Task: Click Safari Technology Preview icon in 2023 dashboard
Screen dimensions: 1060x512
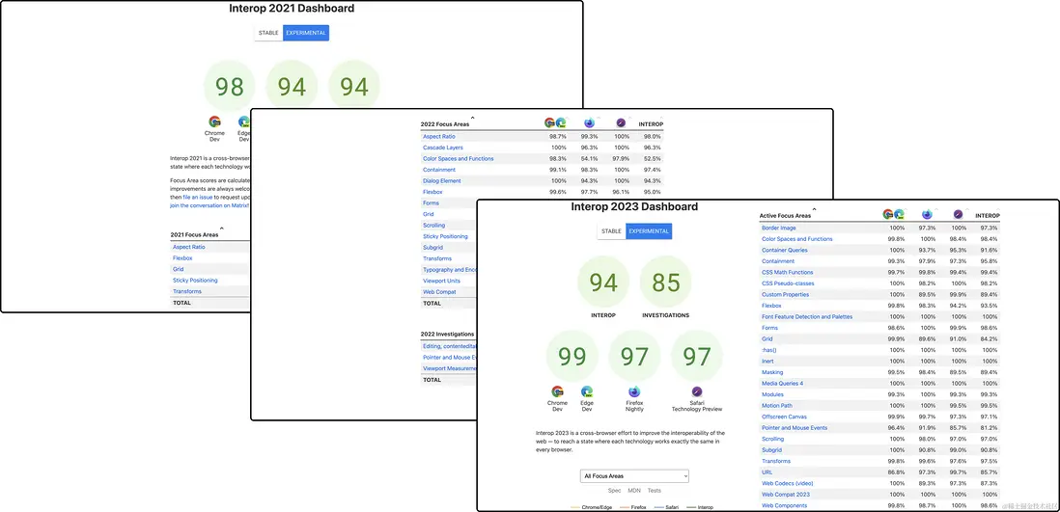Action: (x=697, y=391)
